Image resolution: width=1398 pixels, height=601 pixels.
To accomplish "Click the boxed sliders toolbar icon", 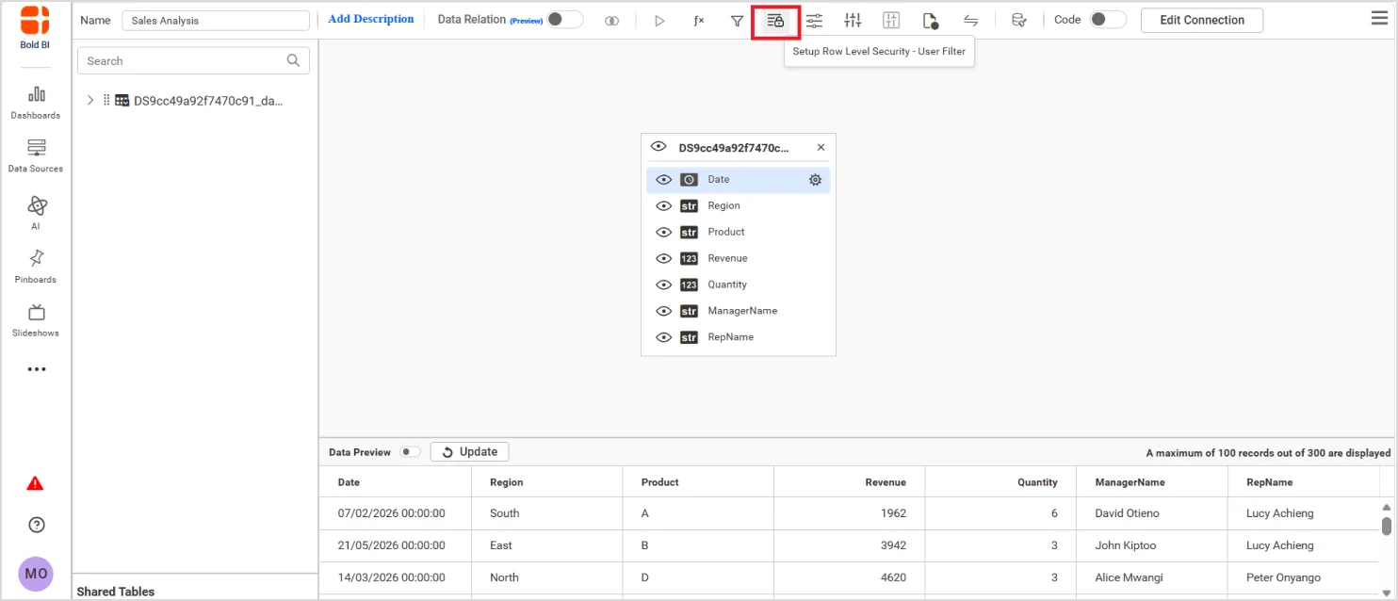I will tap(891, 21).
